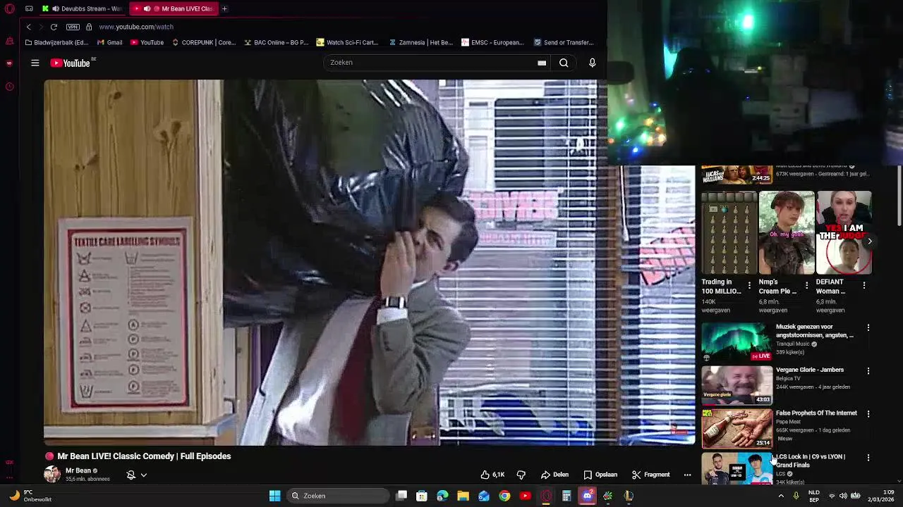This screenshot has width=903, height=507.
Task: Open the Mr Bean channel name link
Action: pos(78,470)
